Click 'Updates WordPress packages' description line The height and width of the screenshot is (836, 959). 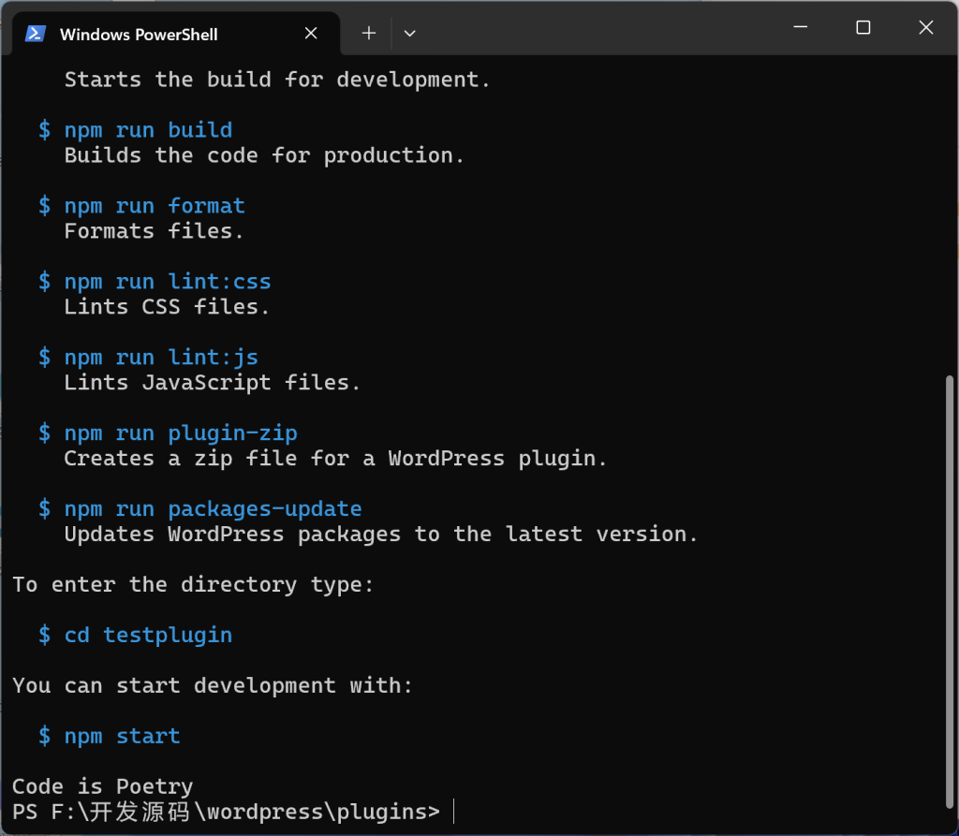click(381, 535)
